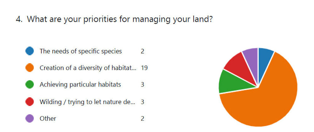Image resolution: width=314 pixels, height=132 pixels.
Task: Click the blue legend dot for specific species
Action: pos(30,51)
